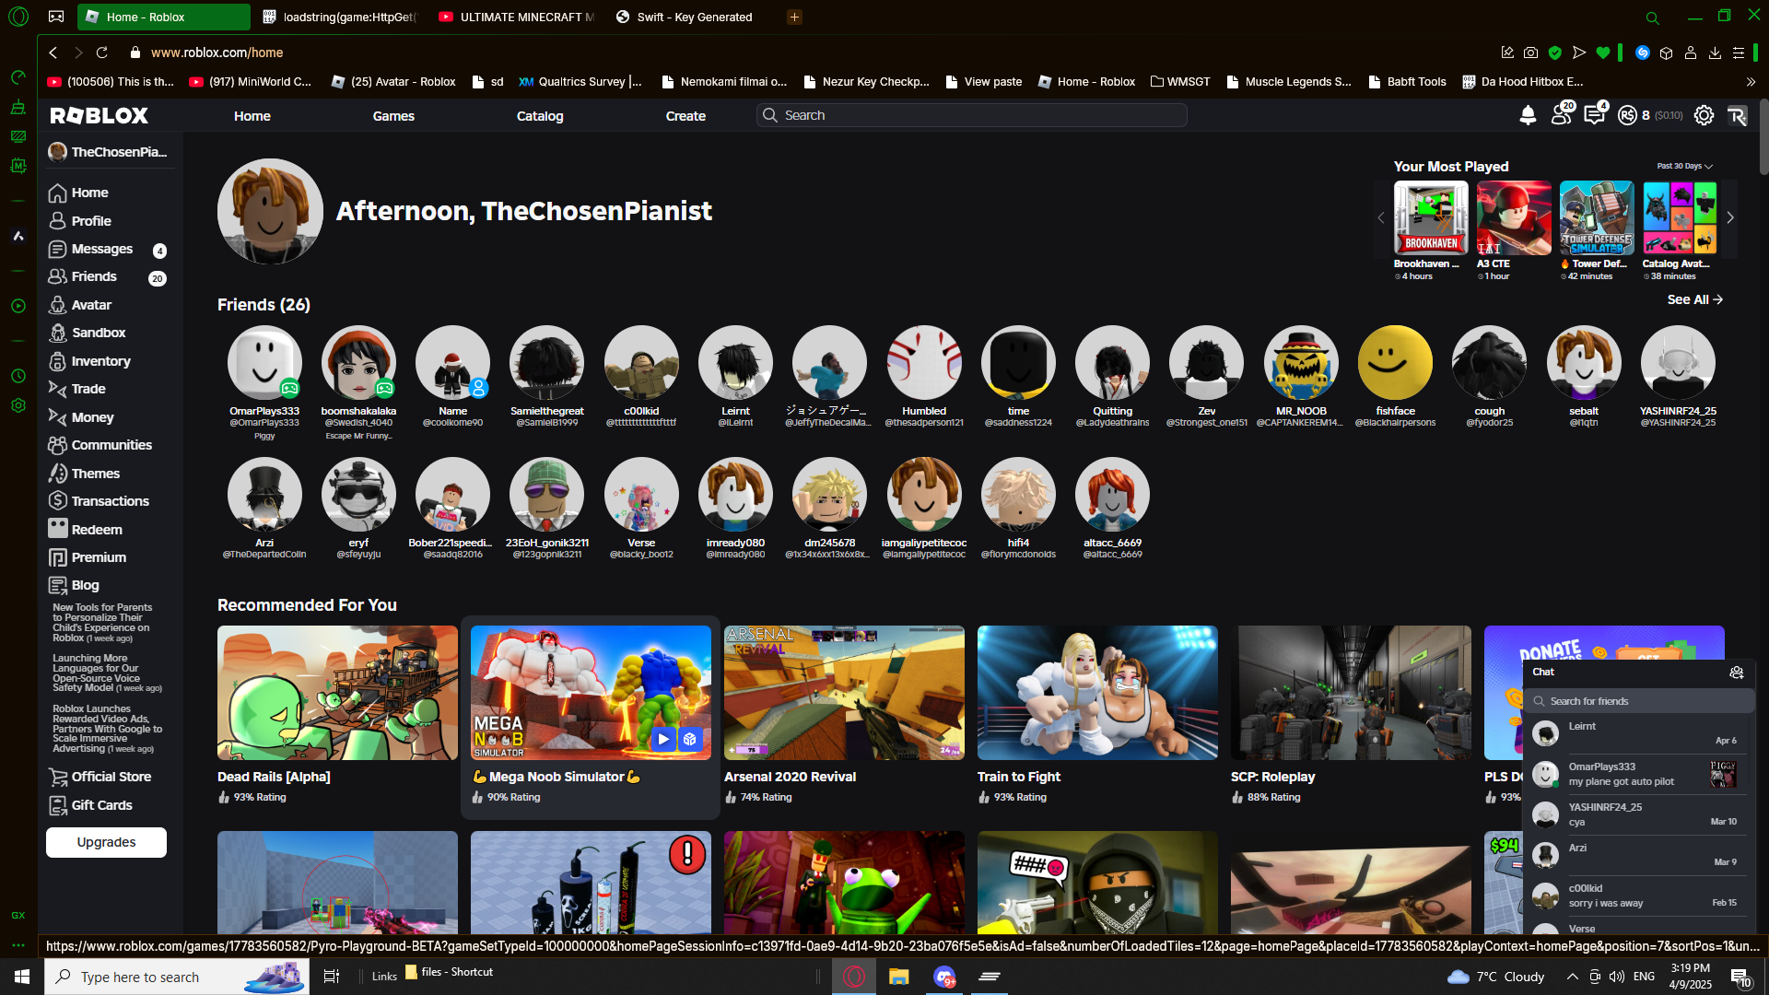Open browser downloads icon
Image resolution: width=1769 pixels, height=995 pixels.
point(1715,53)
